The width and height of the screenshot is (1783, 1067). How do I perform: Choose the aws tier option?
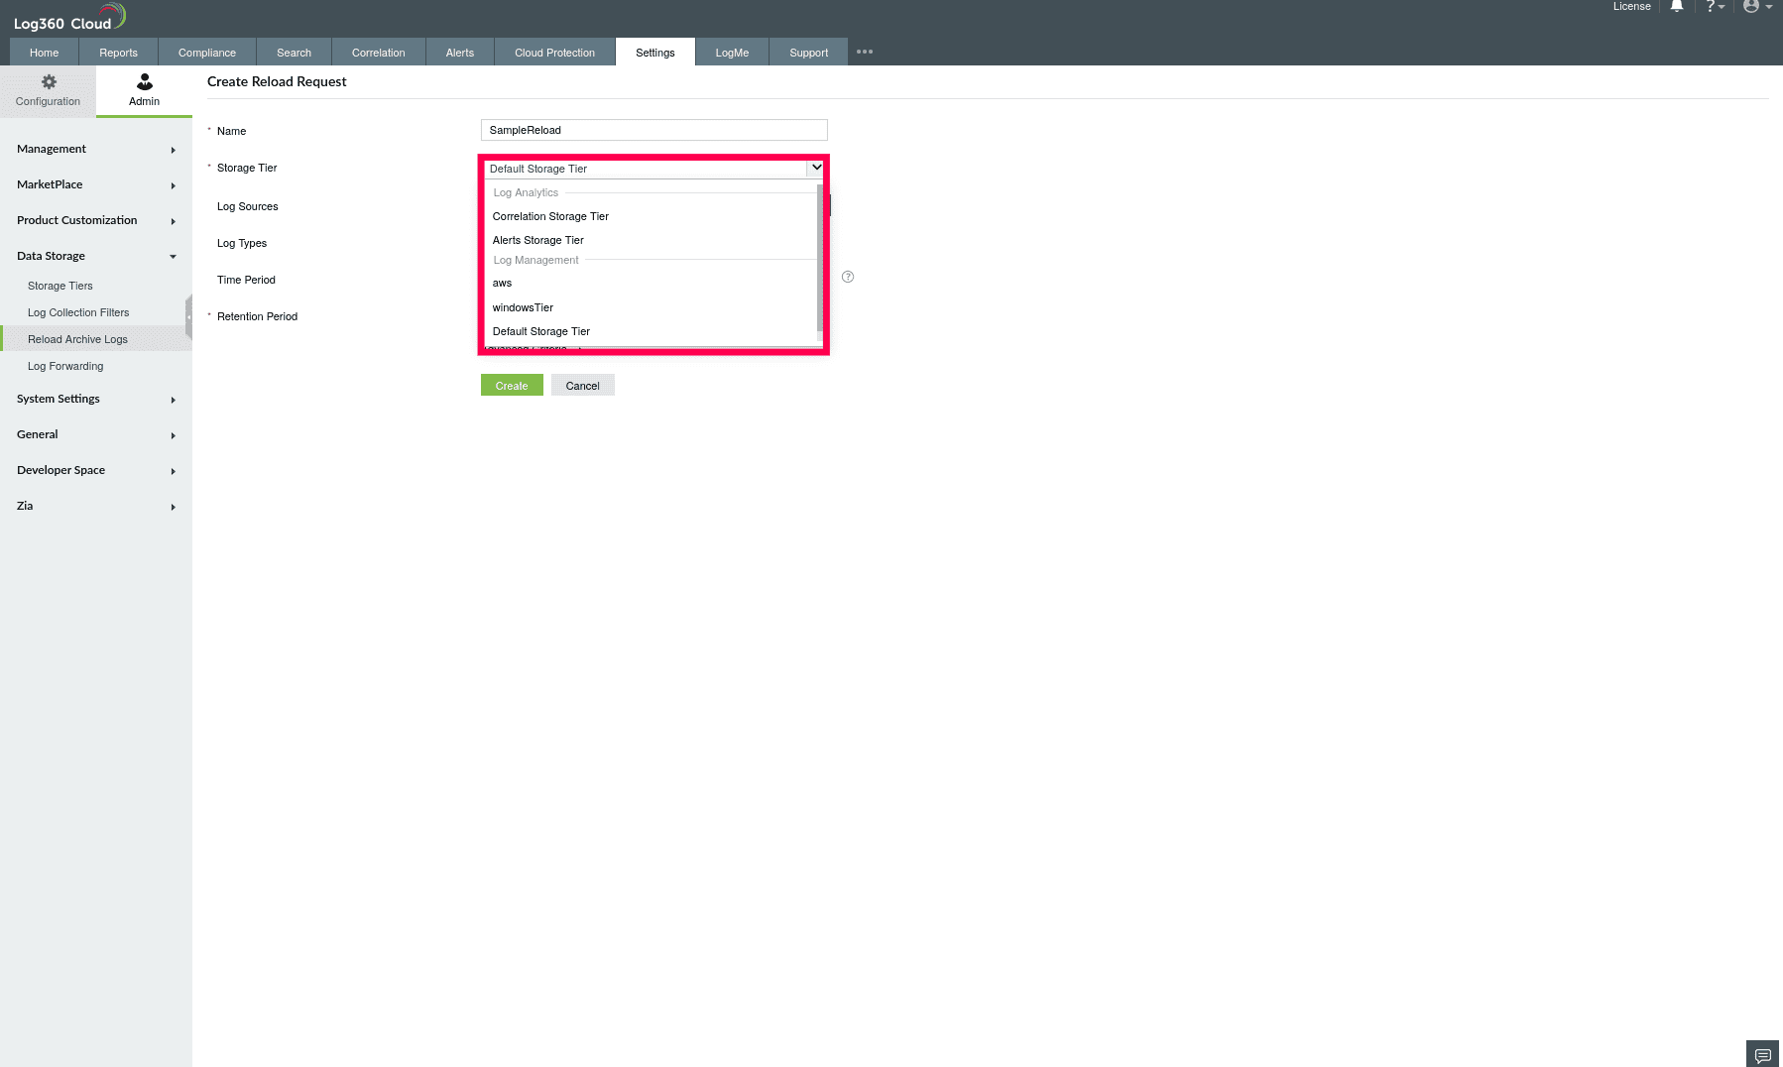point(651,283)
